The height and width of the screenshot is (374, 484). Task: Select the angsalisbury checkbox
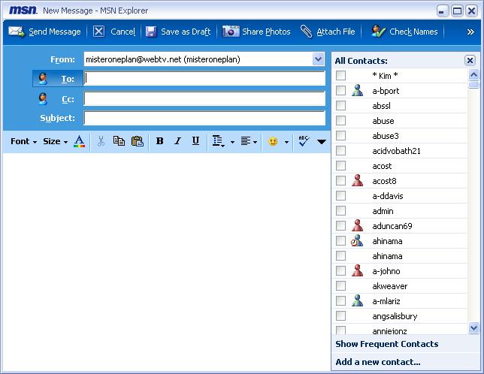pyautogui.click(x=340, y=316)
